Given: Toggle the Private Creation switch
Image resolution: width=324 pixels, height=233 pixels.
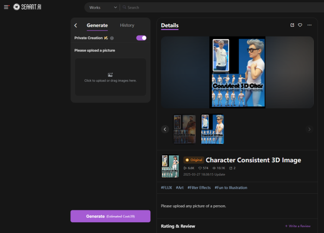Looking at the screenshot, I should 141,38.
